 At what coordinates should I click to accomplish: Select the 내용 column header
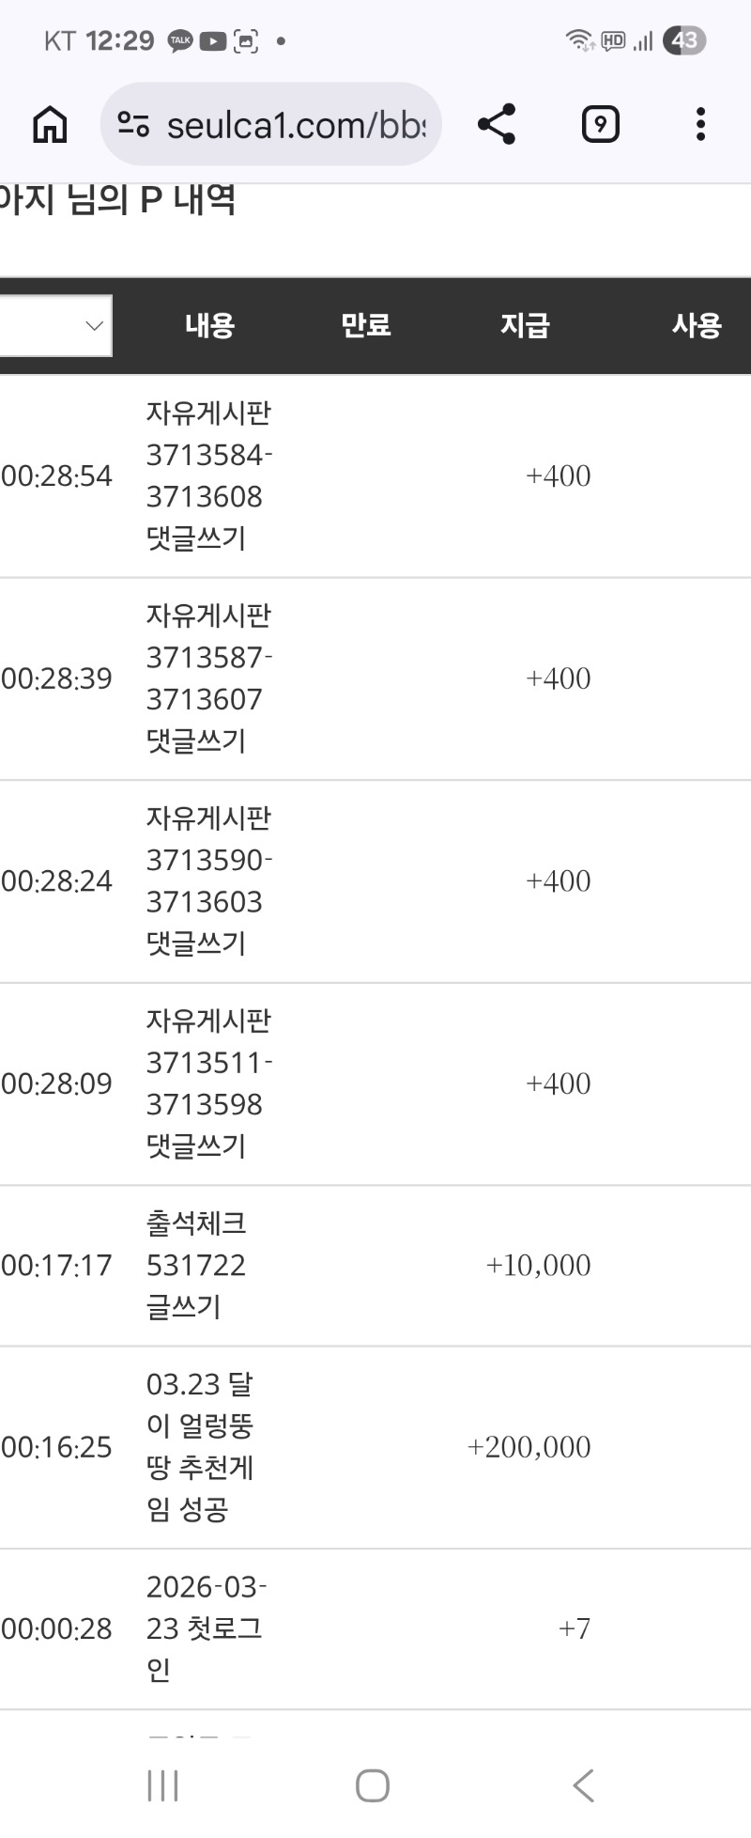coord(209,326)
